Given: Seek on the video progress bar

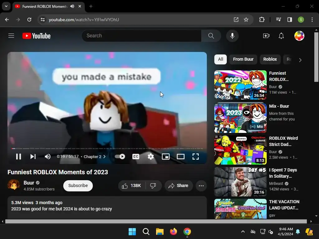Looking at the screenshot, I should pos(107,148).
